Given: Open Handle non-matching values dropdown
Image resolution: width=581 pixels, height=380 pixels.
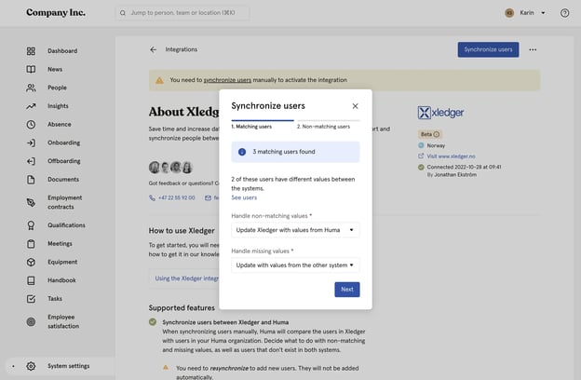Looking at the screenshot, I should tap(295, 230).
